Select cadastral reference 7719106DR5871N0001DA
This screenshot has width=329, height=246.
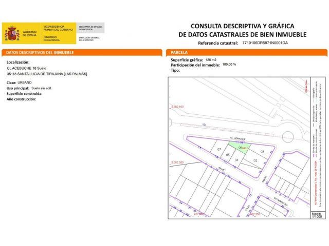(265, 43)
